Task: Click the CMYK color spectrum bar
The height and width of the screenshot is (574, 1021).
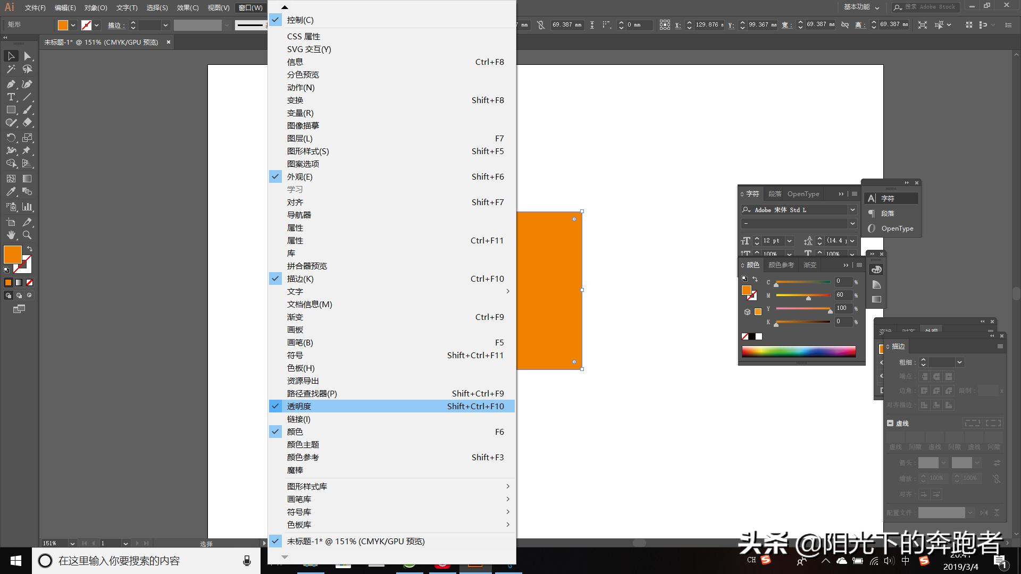Action: pos(798,351)
